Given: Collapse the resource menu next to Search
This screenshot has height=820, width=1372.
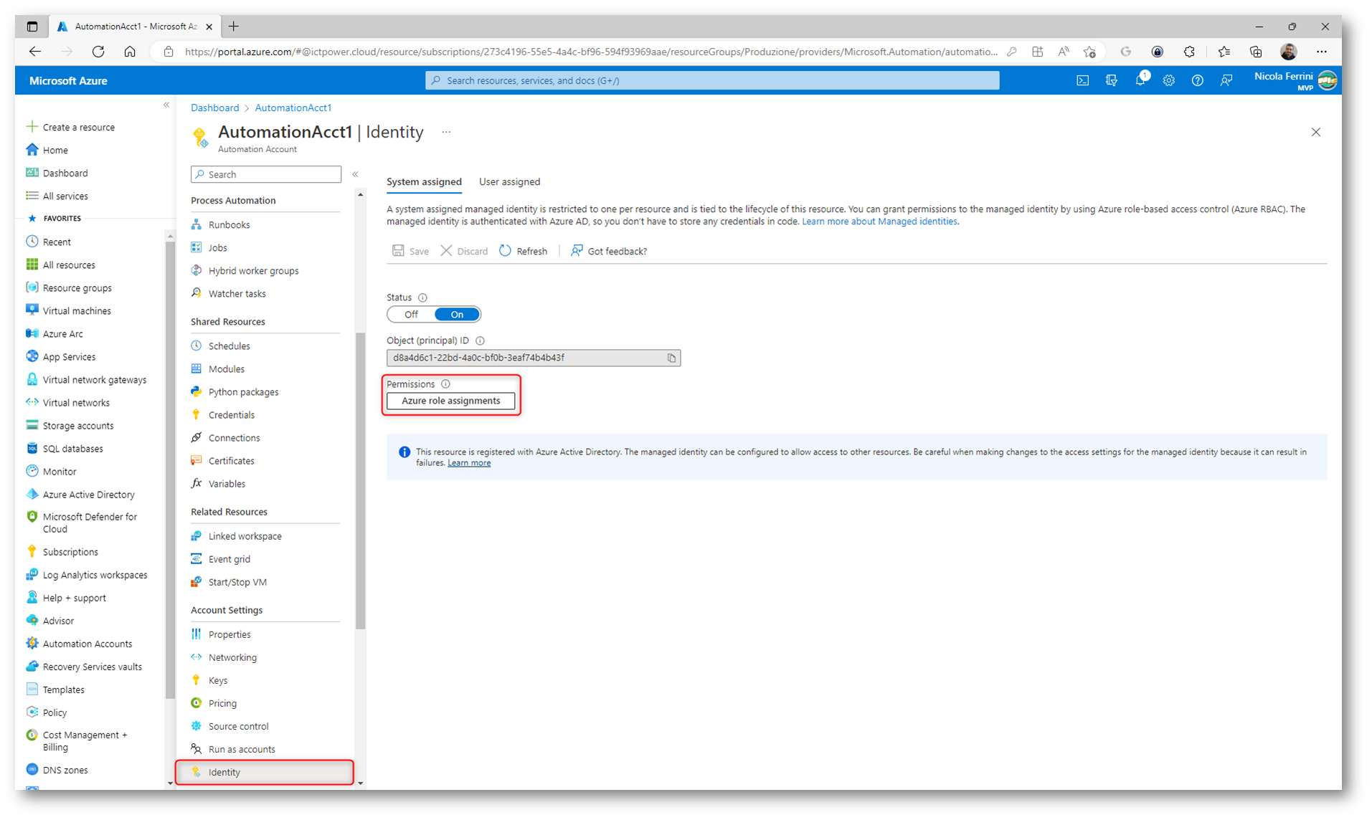Looking at the screenshot, I should pyautogui.click(x=355, y=174).
